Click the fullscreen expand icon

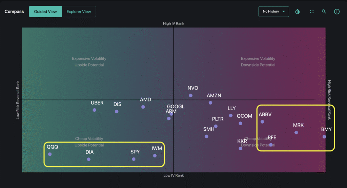pos(312,12)
